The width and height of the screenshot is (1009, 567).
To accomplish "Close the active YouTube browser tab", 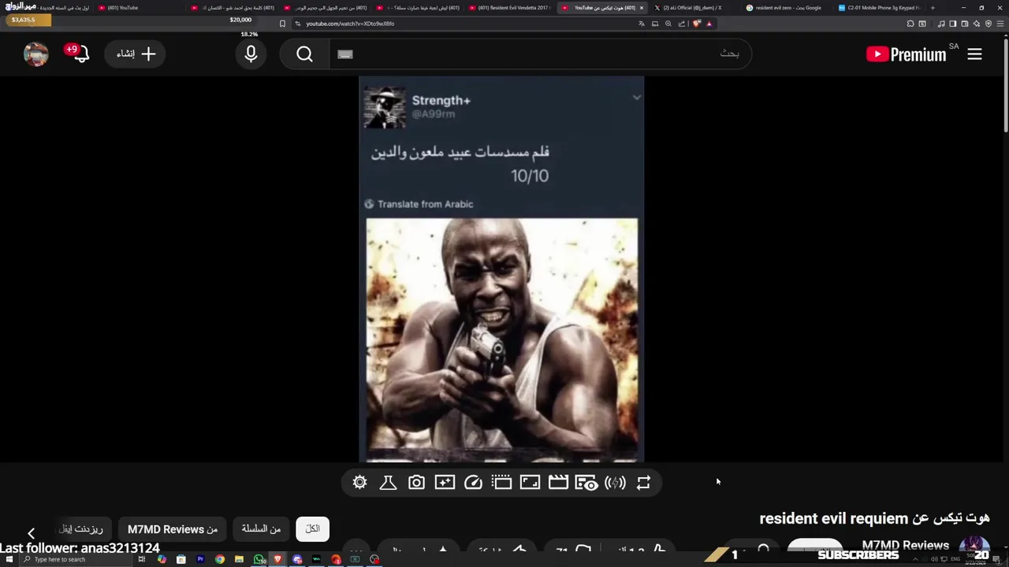I will [641, 8].
